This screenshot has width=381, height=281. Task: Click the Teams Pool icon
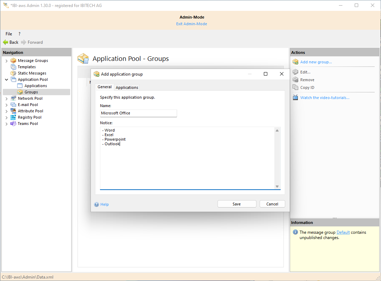[x=13, y=124]
